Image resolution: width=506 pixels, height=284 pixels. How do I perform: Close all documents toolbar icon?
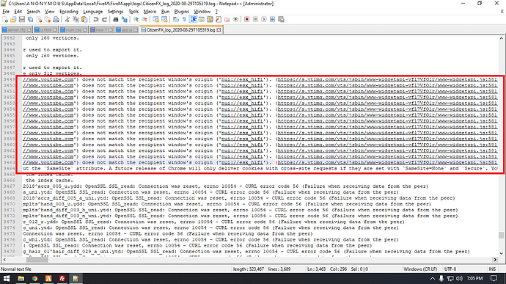(x=47, y=19)
